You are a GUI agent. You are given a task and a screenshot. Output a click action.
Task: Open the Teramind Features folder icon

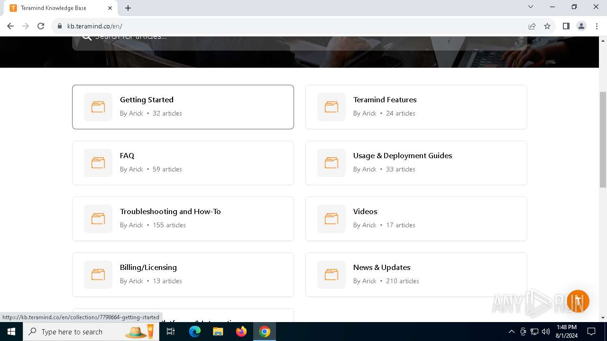(x=331, y=107)
